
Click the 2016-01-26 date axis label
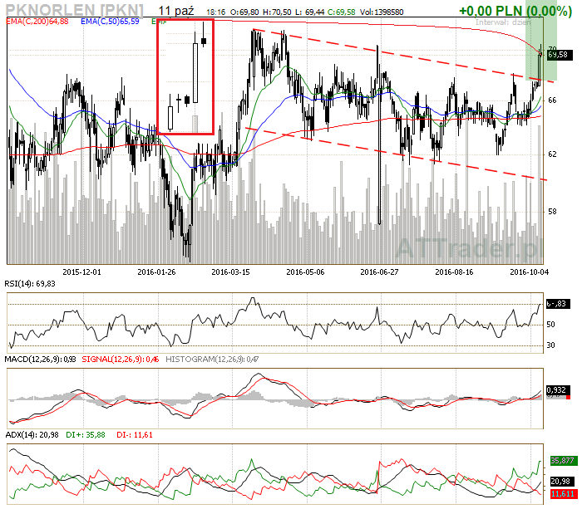point(156,272)
